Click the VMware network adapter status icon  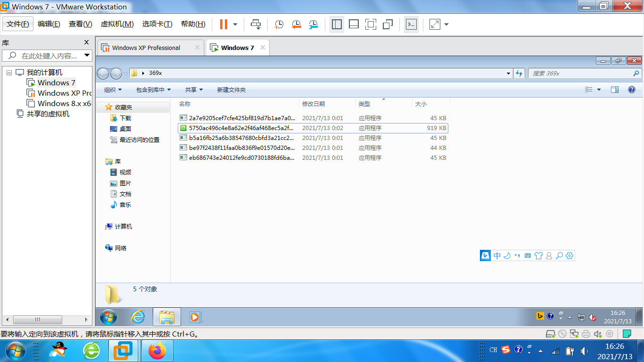[x=574, y=334]
